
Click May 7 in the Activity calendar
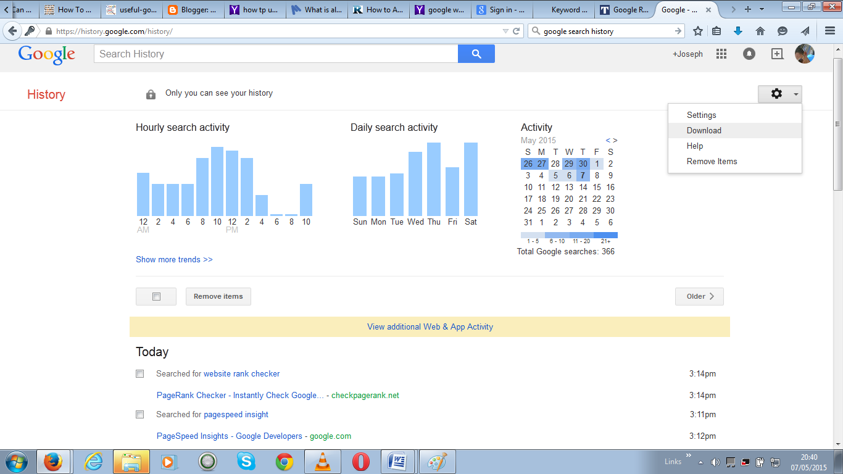[x=583, y=175]
